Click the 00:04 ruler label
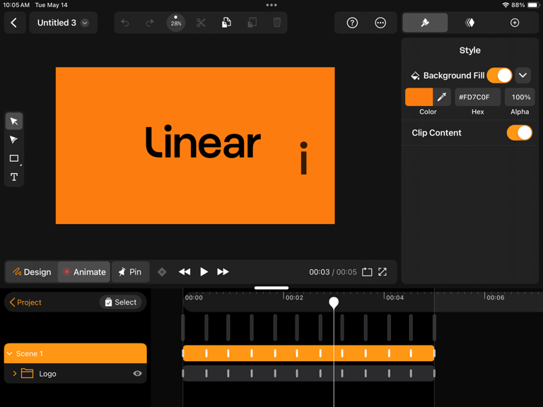The height and width of the screenshot is (407, 543). (395, 297)
